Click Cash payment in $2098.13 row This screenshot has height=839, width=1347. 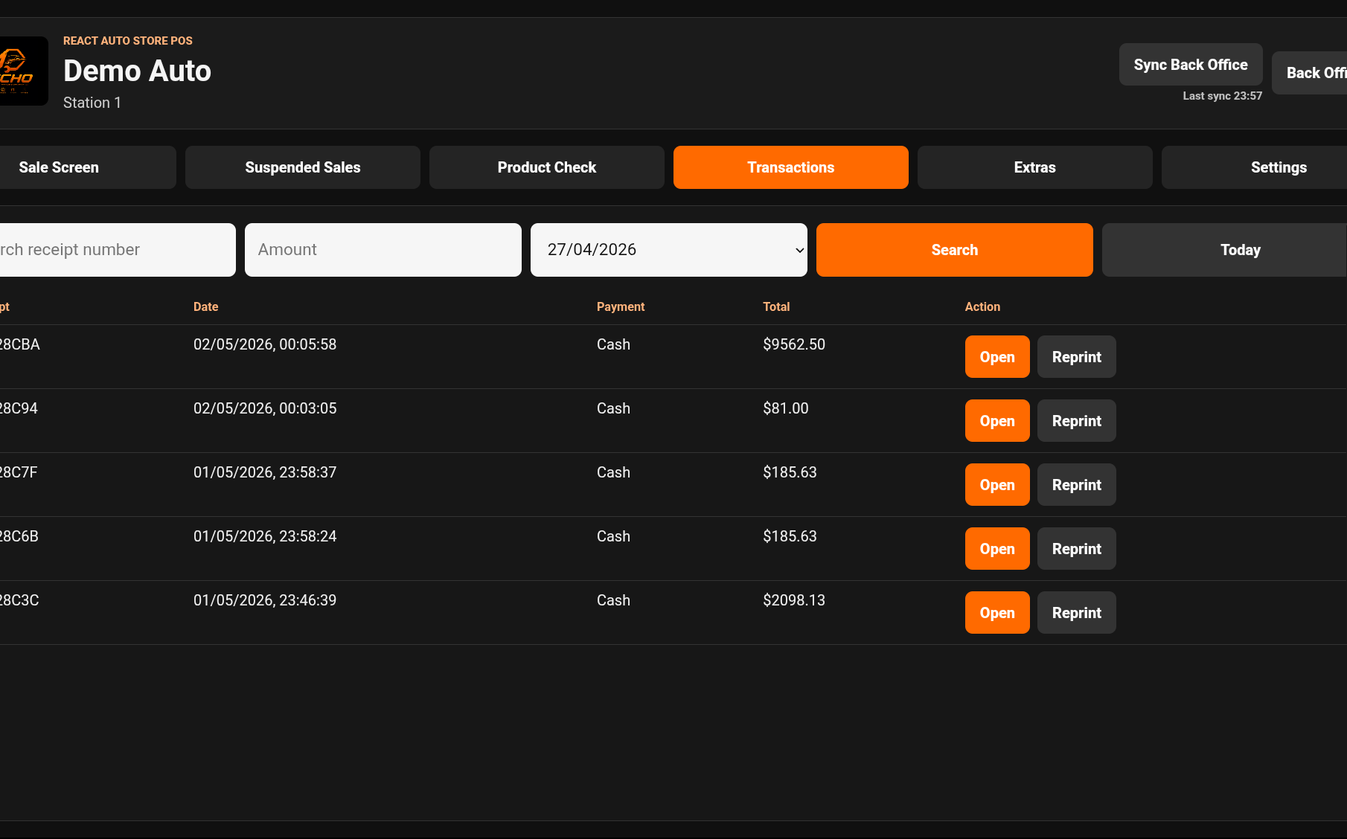point(613,600)
